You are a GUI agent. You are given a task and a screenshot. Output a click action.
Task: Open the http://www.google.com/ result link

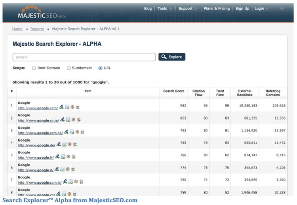point(38,108)
